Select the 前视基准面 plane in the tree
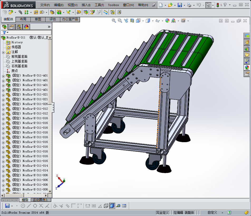 click(x=19, y=56)
